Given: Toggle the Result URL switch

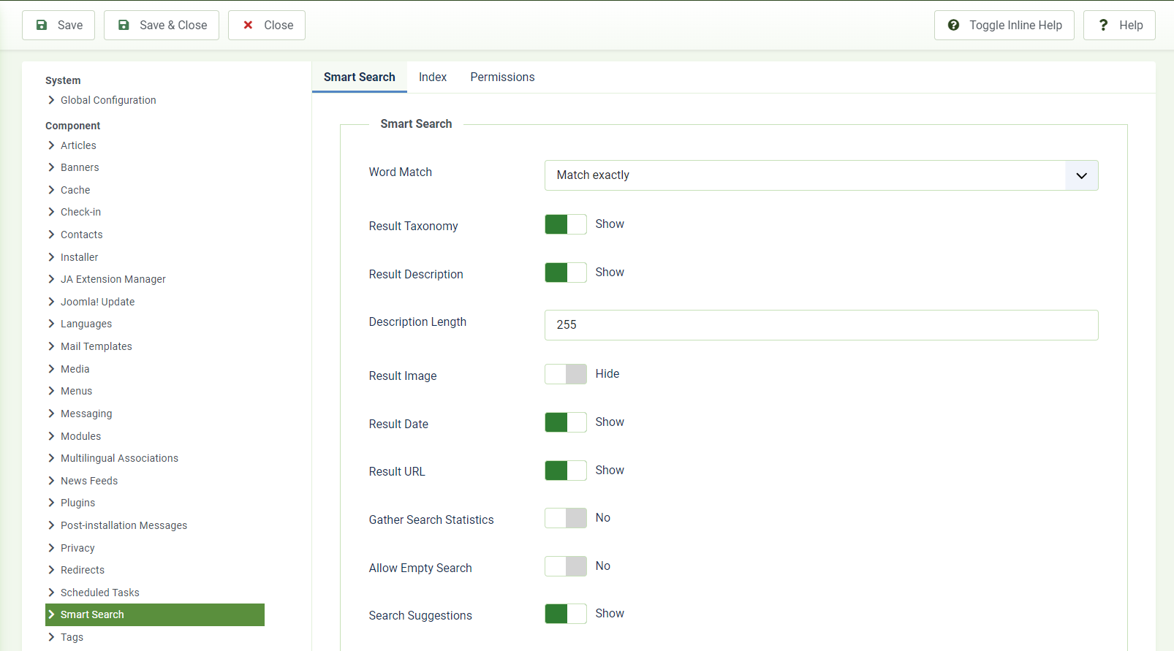Looking at the screenshot, I should click(x=566, y=471).
